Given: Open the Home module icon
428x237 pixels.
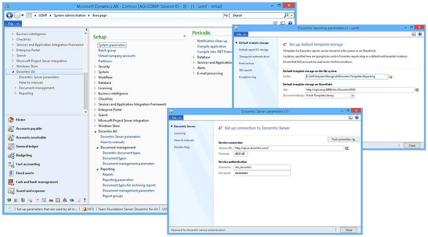Looking at the screenshot, I should coord(11,119).
